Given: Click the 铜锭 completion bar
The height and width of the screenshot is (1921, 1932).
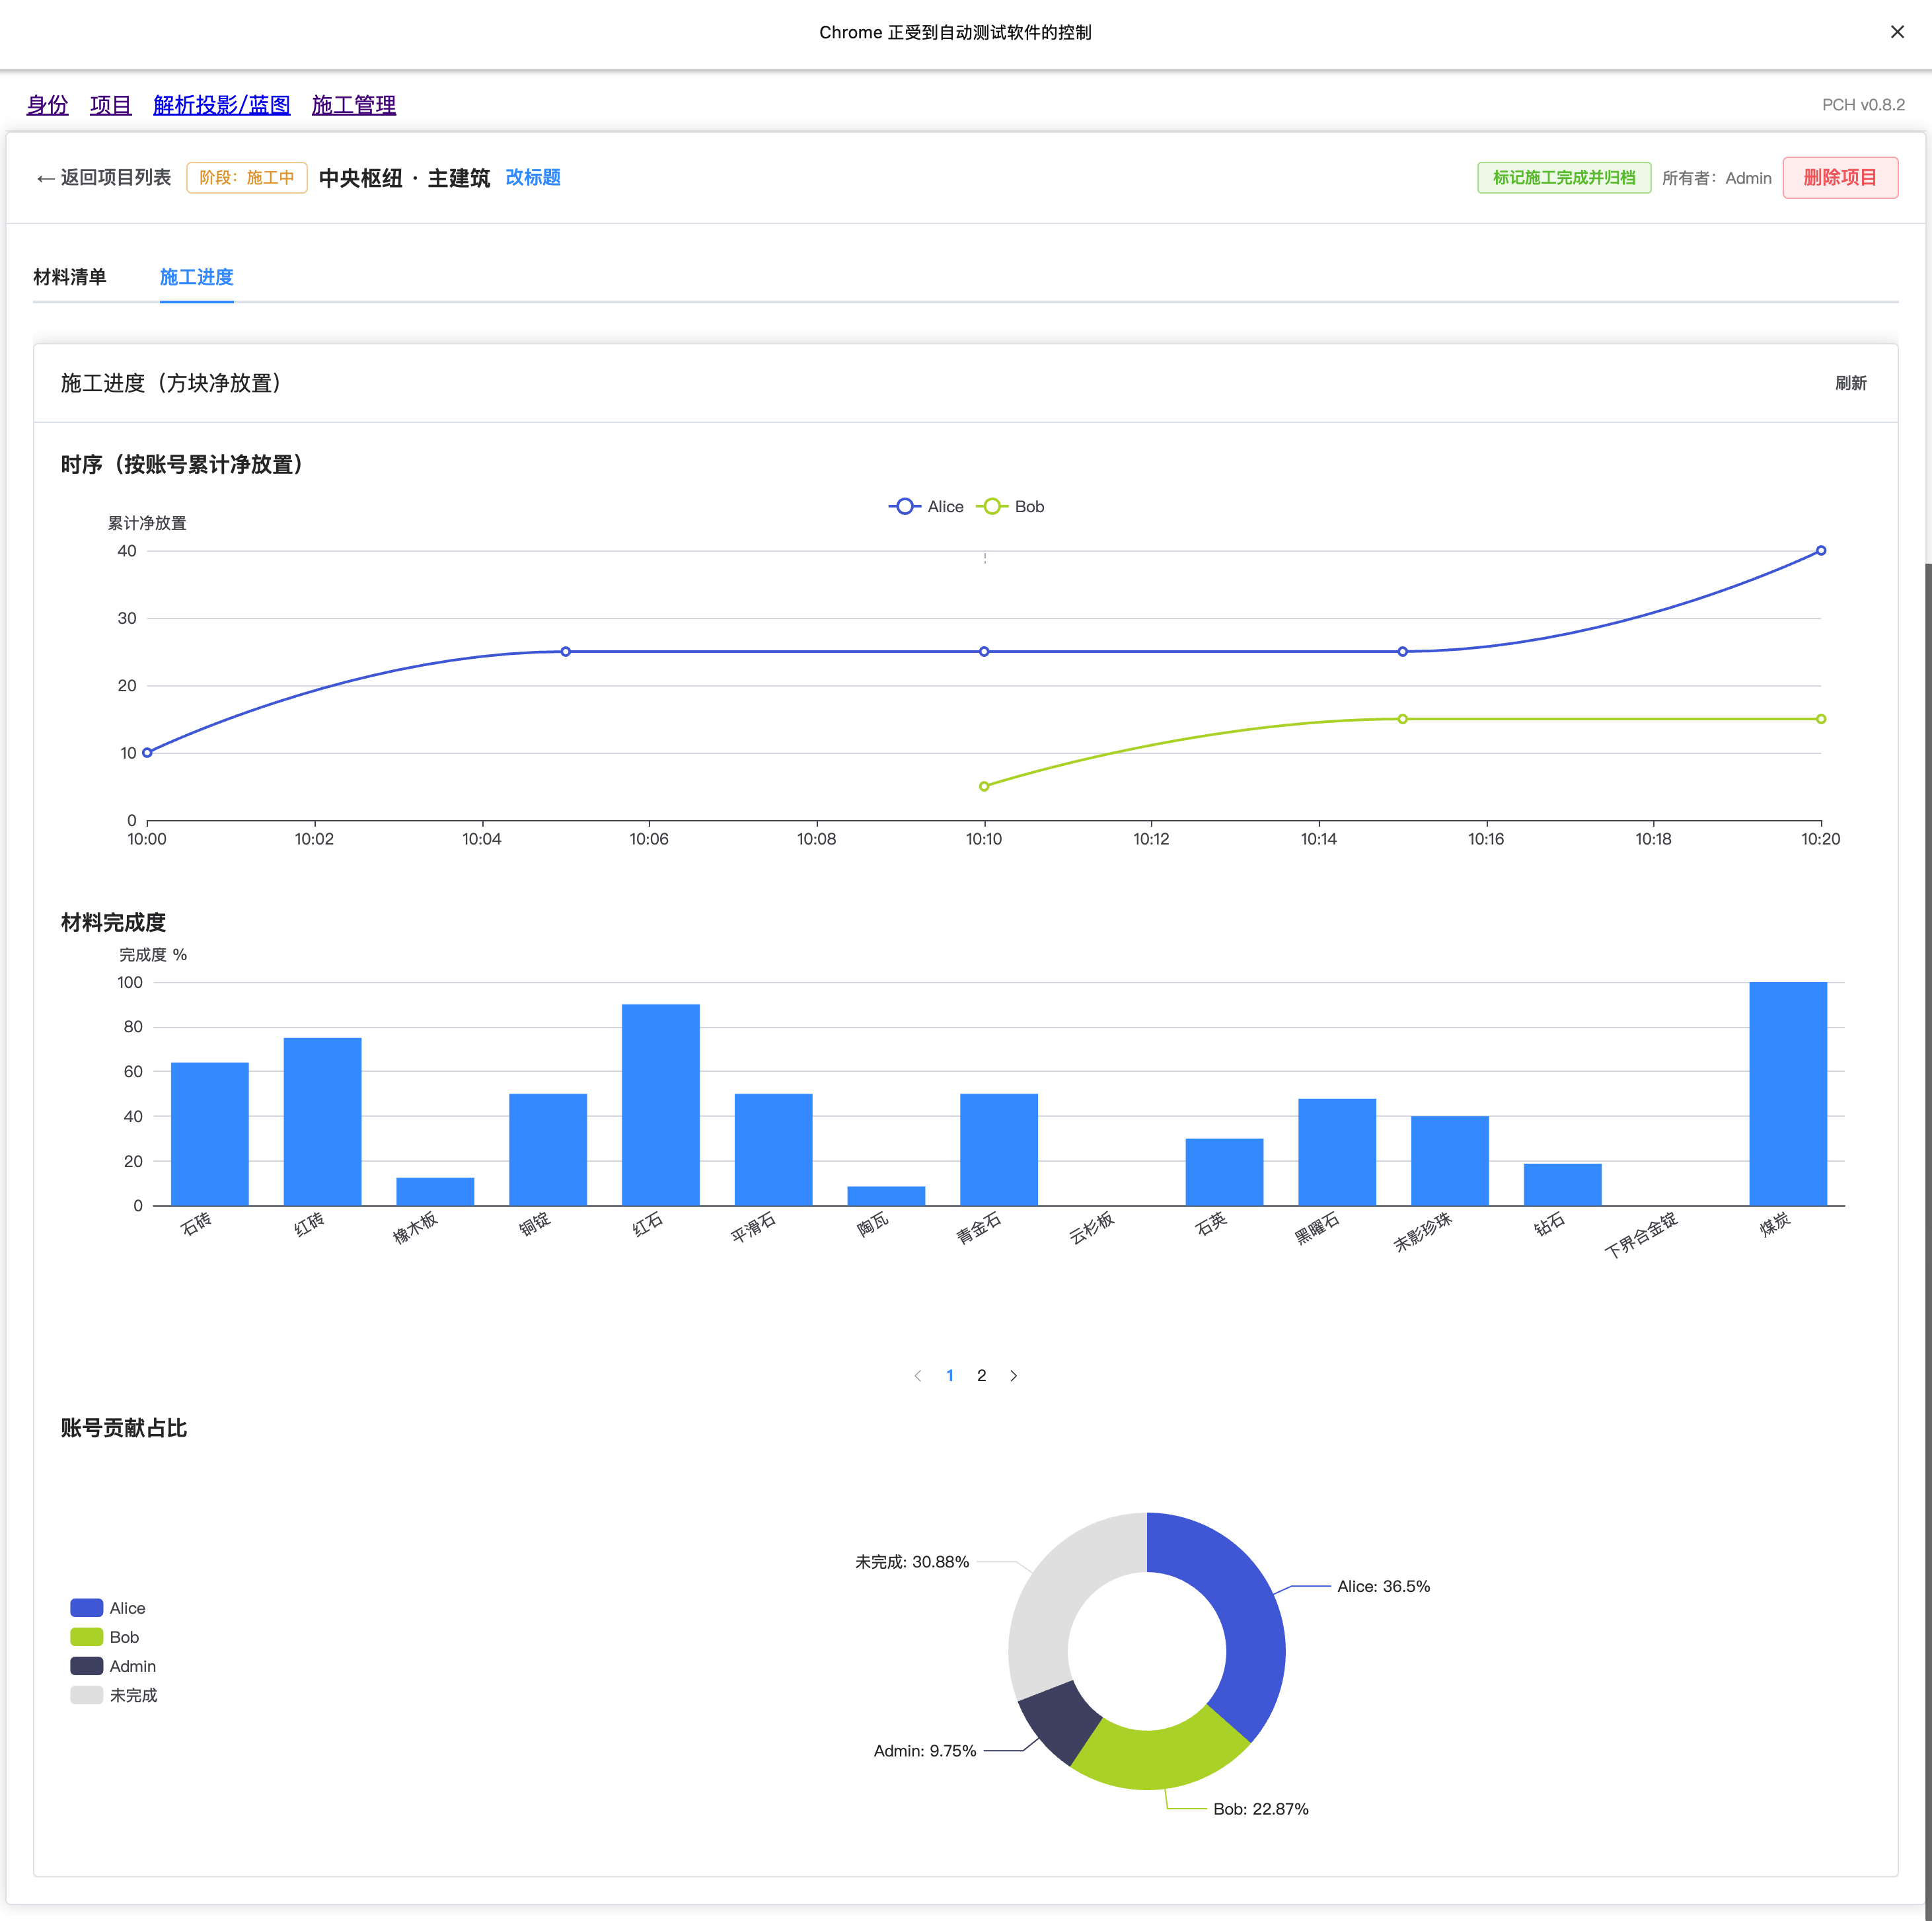Looking at the screenshot, I should 547,1150.
